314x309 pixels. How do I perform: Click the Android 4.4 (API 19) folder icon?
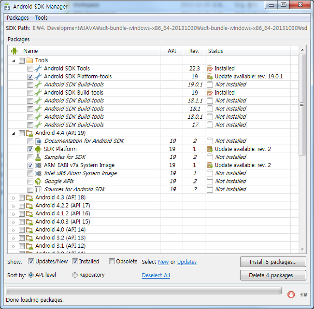point(29,133)
